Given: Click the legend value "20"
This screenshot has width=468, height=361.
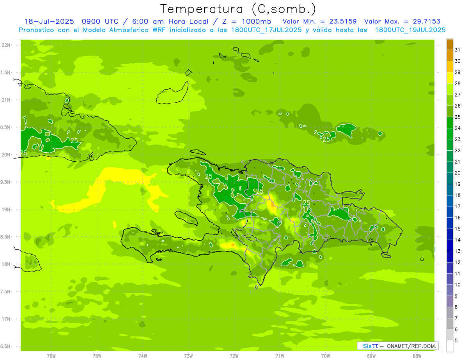Looking at the screenshot, I should pos(458,173).
